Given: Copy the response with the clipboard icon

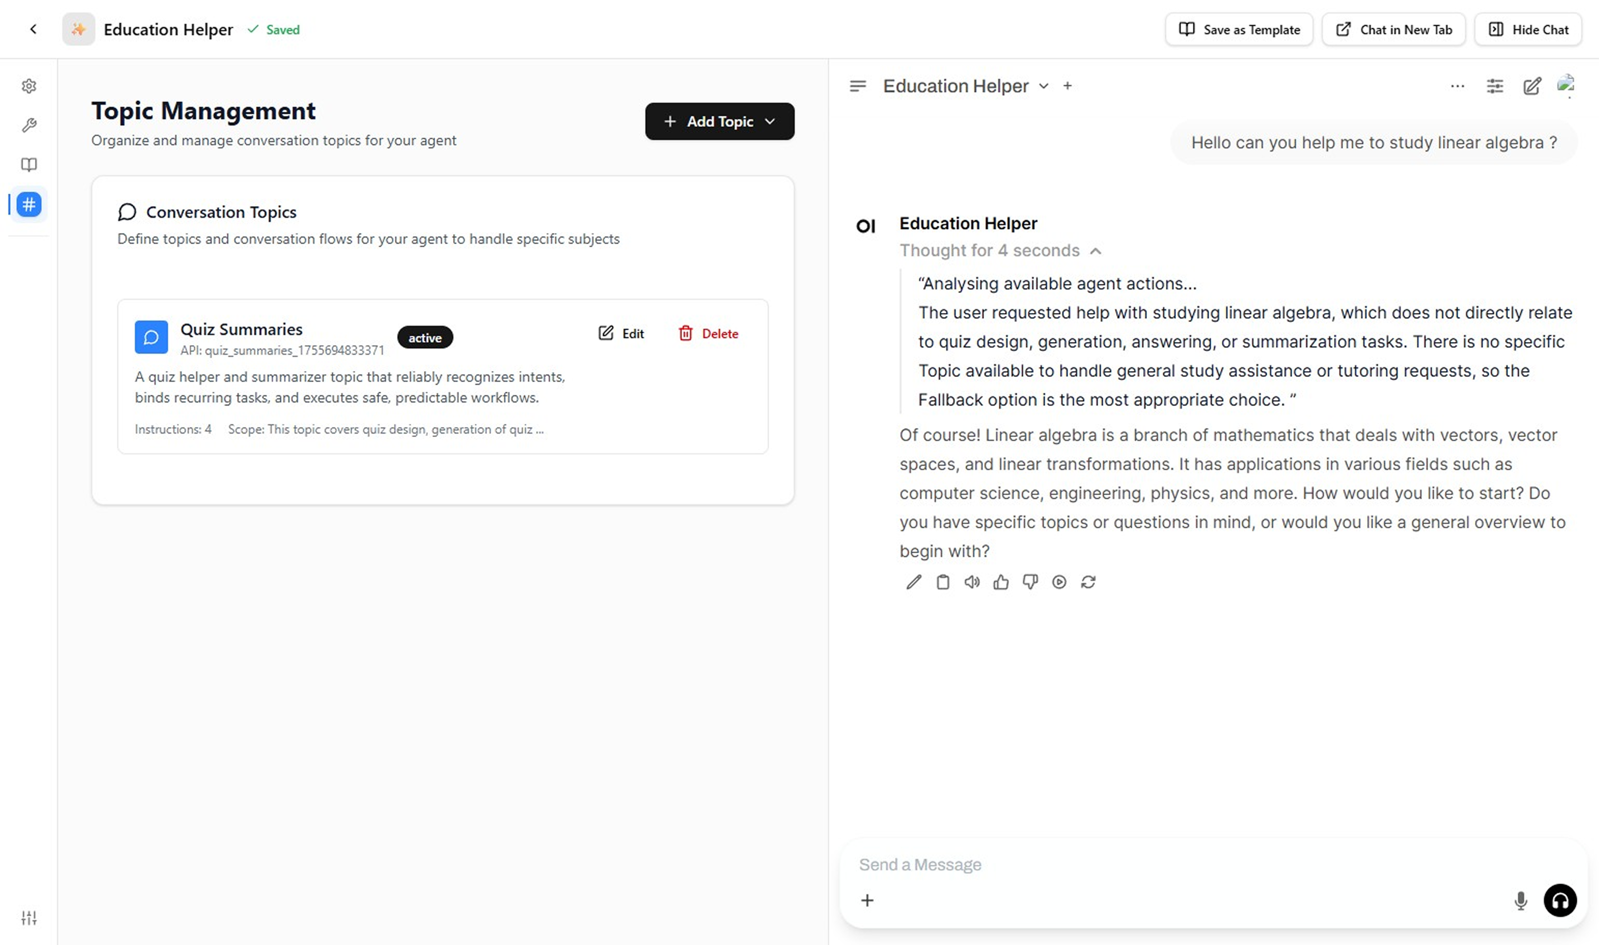Looking at the screenshot, I should (942, 582).
